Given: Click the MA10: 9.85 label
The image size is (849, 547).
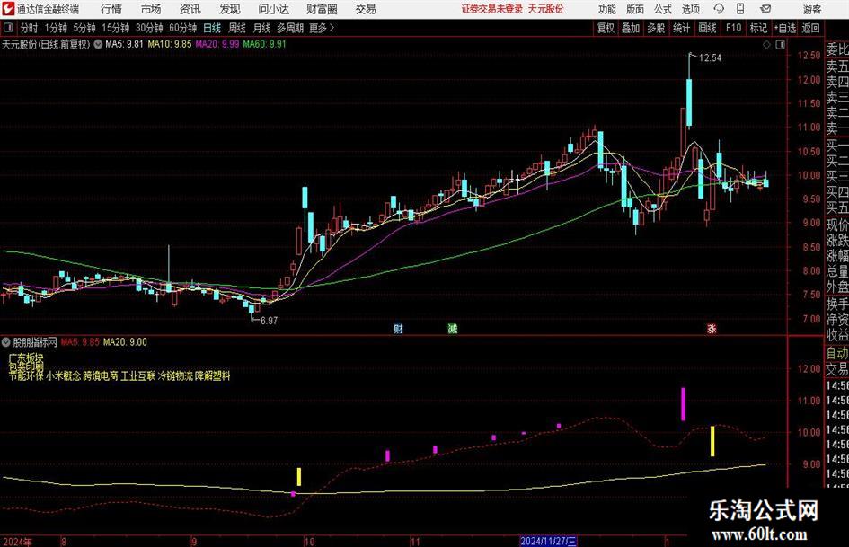Looking at the screenshot, I should point(170,44).
